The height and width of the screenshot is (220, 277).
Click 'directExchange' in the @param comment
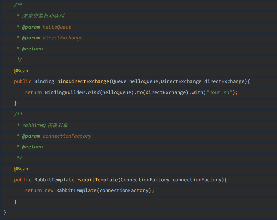click(x=62, y=38)
